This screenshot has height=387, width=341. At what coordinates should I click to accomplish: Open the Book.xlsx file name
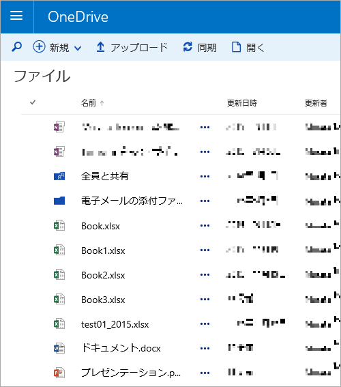point(101,226)
